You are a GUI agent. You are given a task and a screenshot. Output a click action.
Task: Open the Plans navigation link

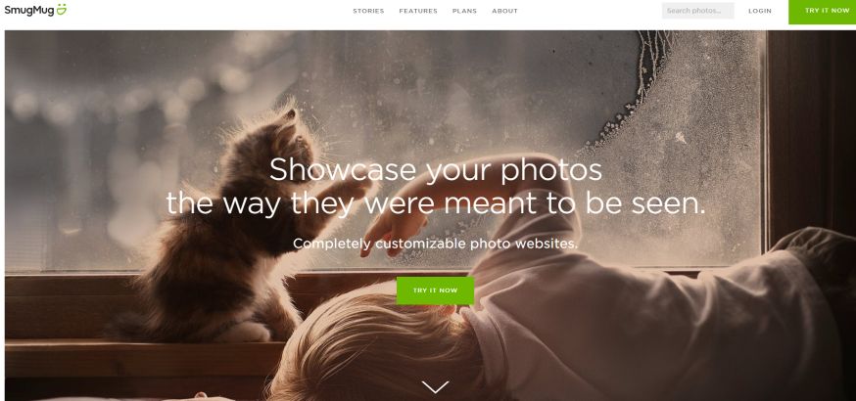pos(464,11)
